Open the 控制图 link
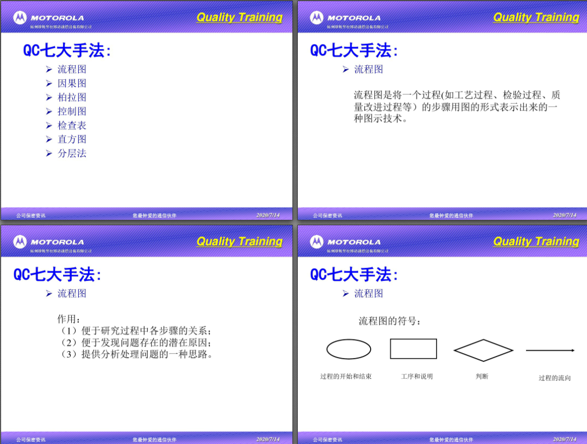 73,111
